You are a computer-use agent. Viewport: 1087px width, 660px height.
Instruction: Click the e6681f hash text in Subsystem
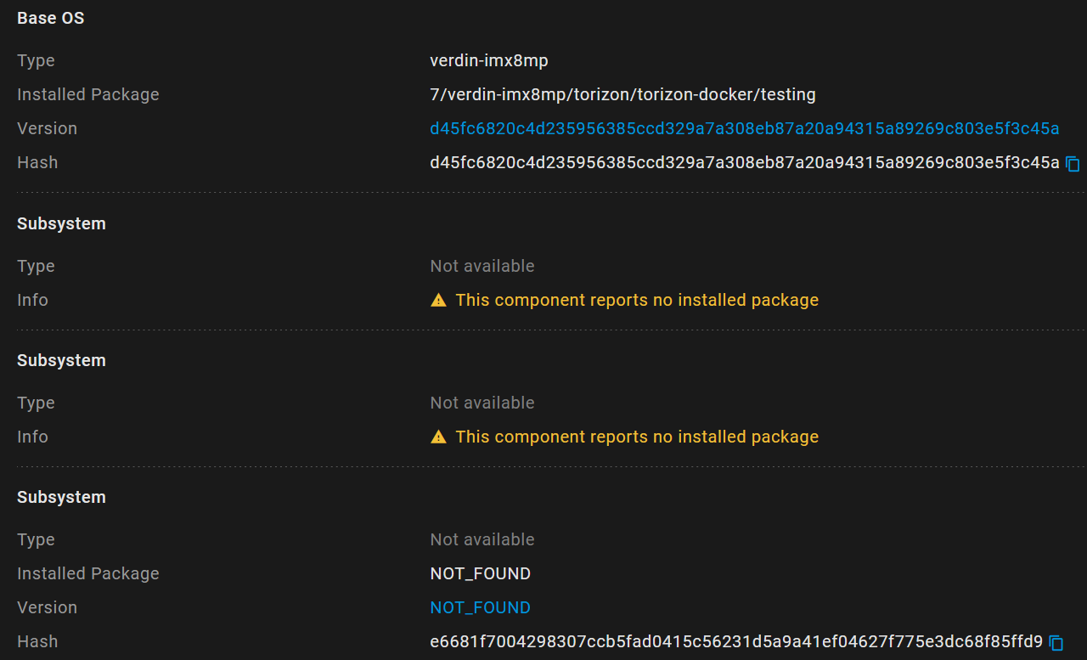735,641
